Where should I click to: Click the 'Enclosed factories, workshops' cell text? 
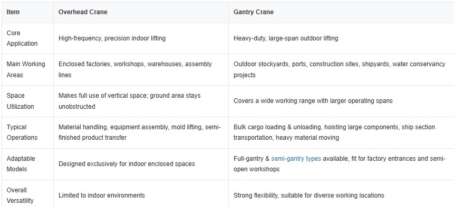click(x=135, y=69)
